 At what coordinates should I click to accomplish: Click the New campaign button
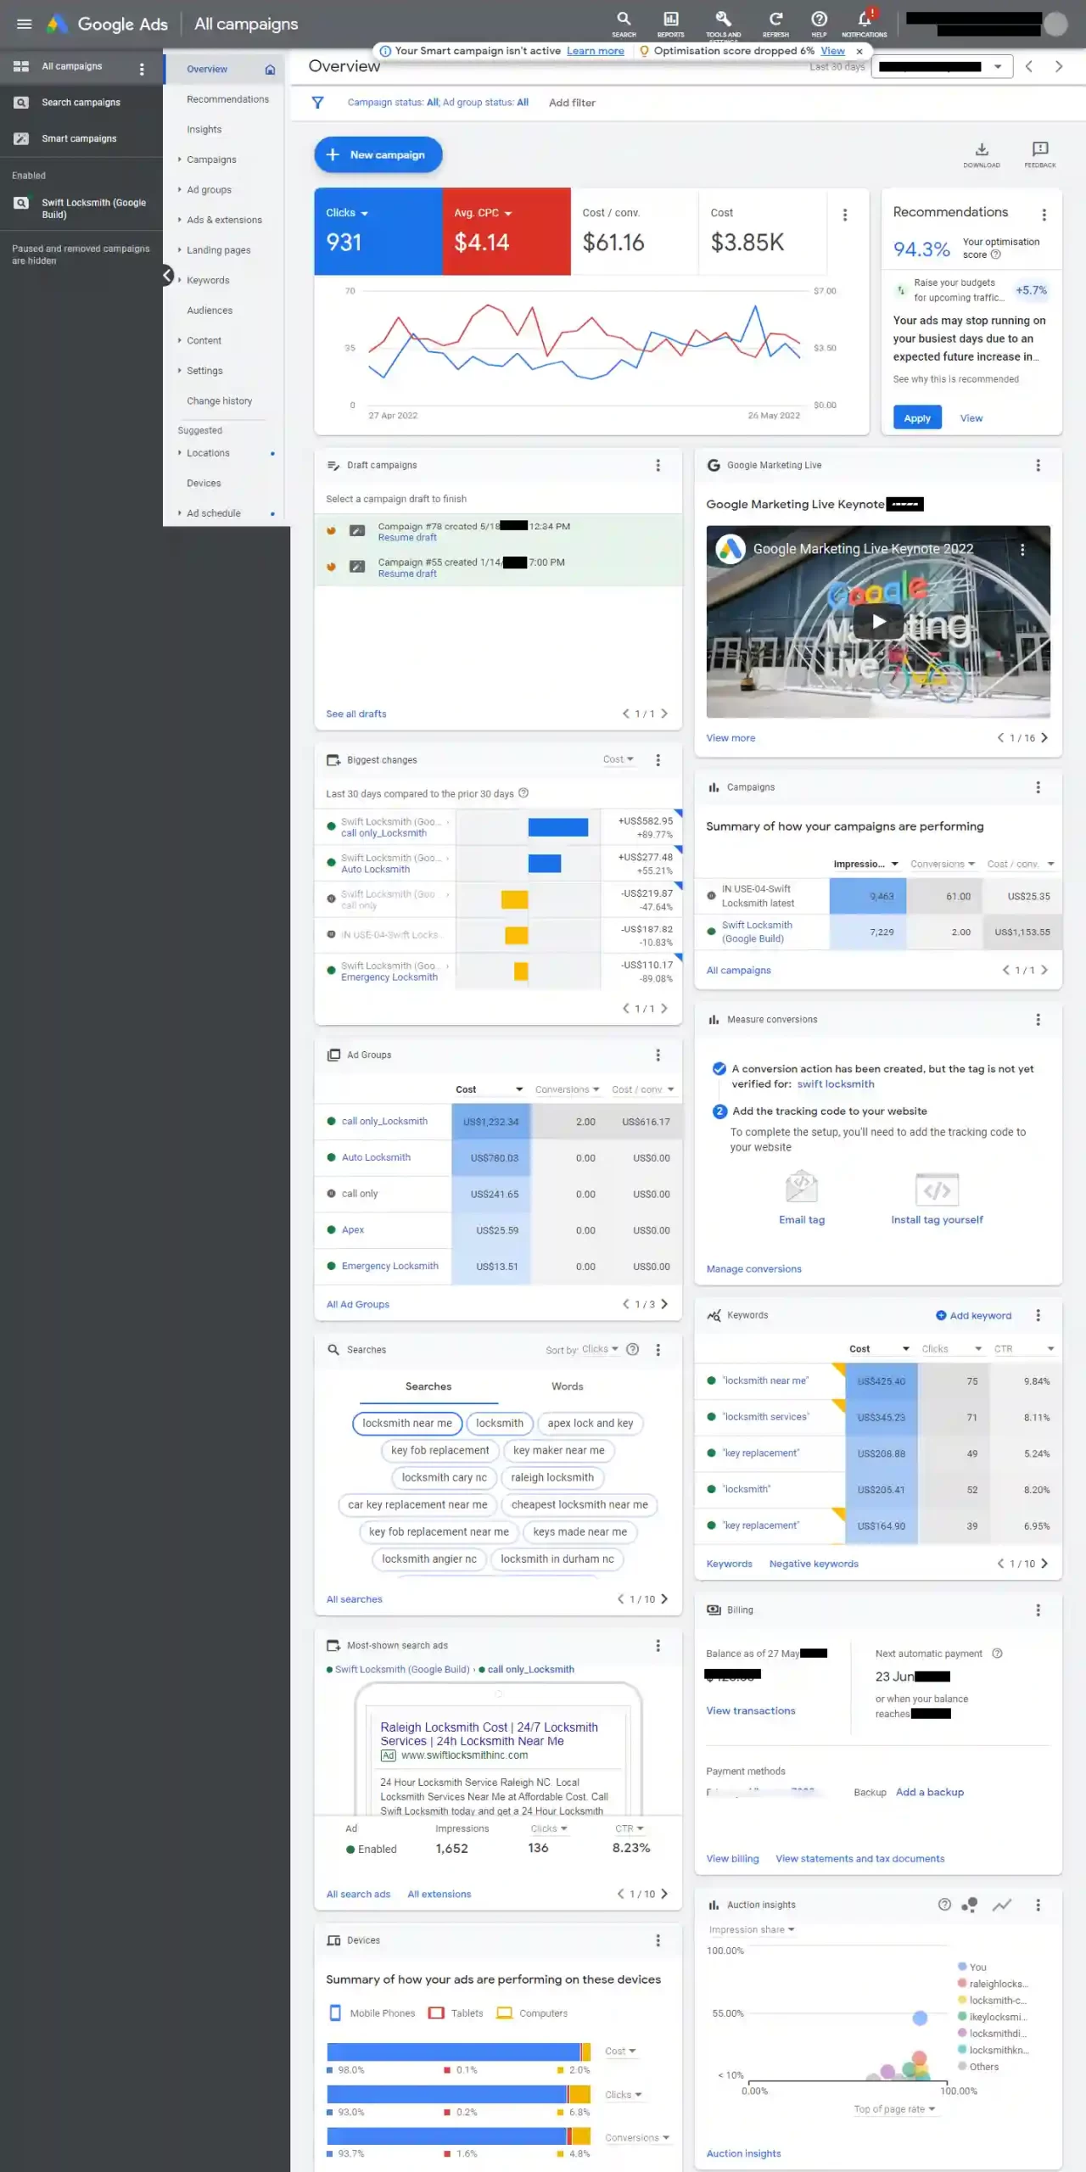pos(378,155)
